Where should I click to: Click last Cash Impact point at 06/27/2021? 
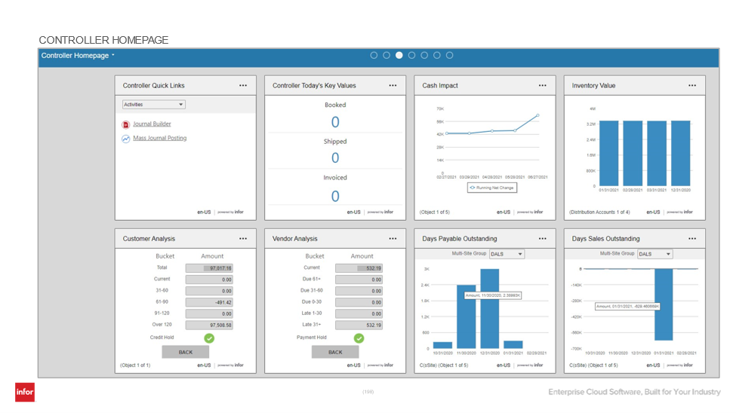tap(538, 115)
